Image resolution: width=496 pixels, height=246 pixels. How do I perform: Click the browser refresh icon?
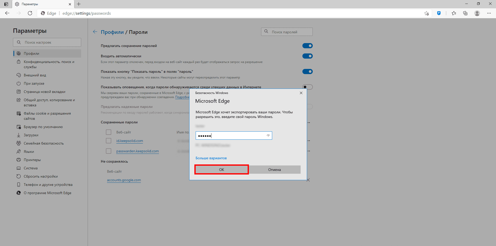click(x=30, y=13)
